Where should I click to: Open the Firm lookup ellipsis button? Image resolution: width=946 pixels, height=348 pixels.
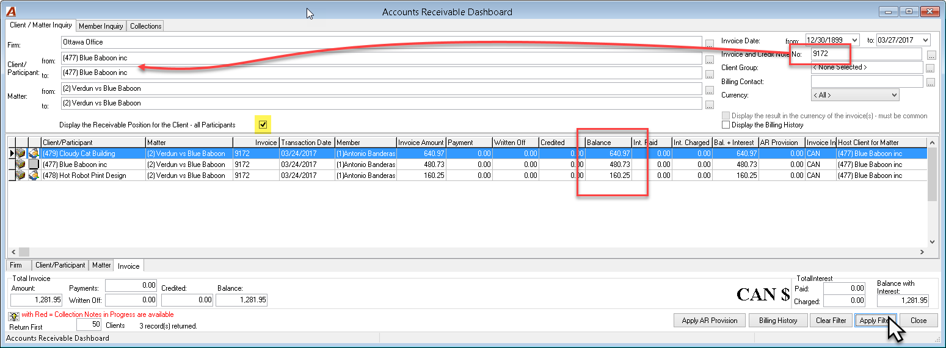(x=709, y=44)
